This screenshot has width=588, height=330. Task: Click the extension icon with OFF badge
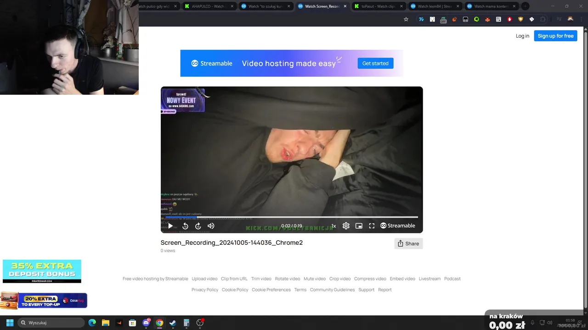point(443,20)
